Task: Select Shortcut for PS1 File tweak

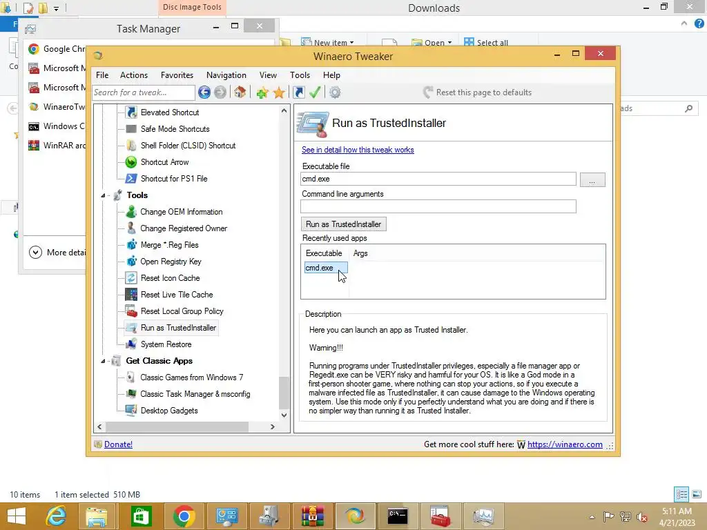Action: click(174, 179)
